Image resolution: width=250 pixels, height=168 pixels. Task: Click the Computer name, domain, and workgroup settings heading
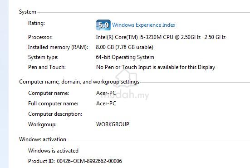[79, 82]
